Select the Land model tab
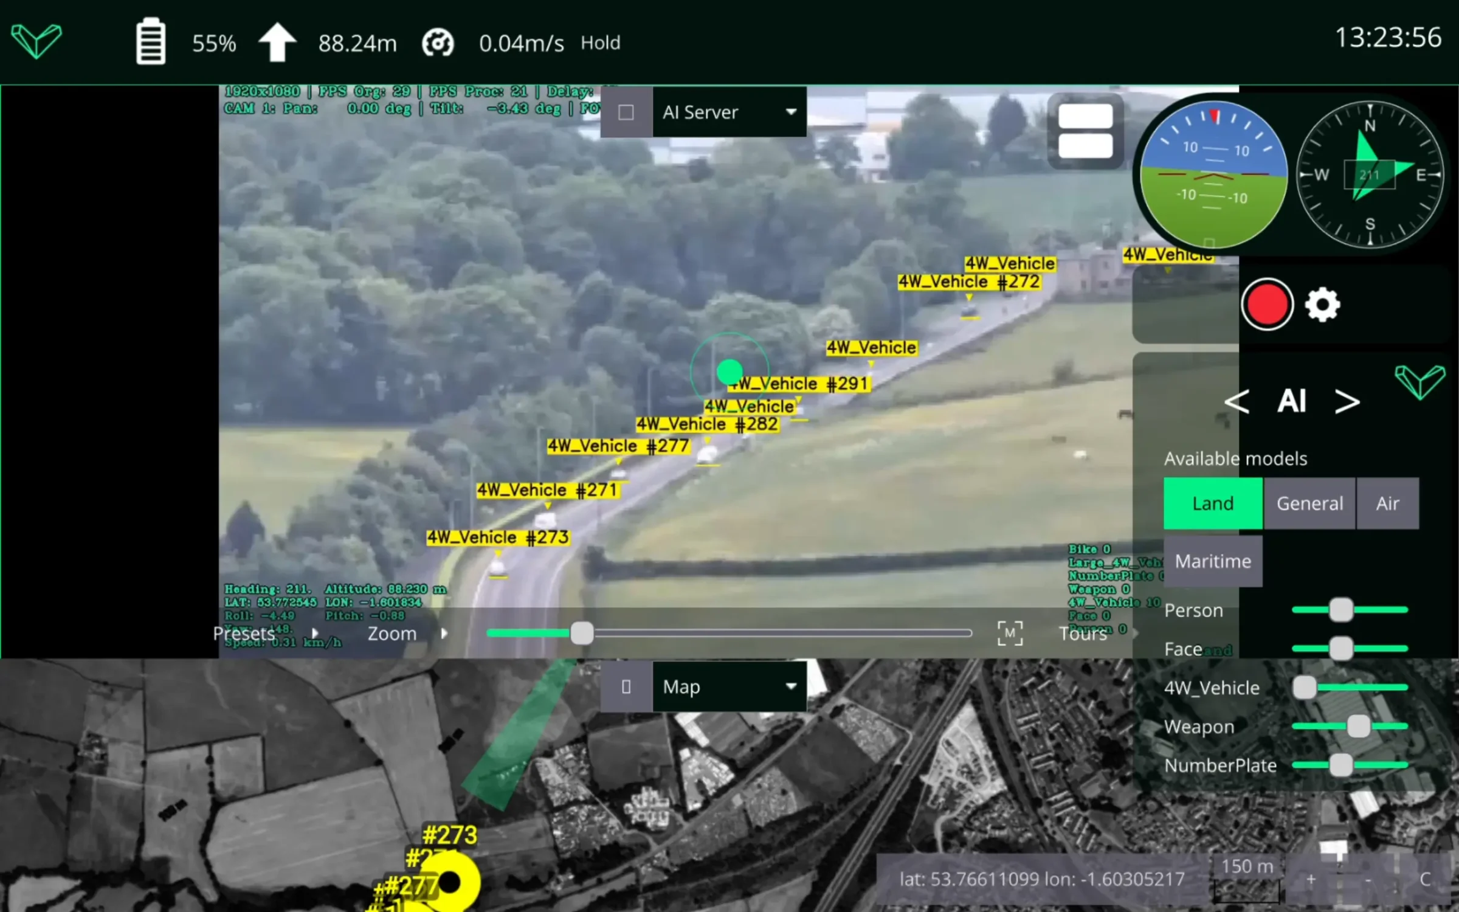 (1212, 503)
